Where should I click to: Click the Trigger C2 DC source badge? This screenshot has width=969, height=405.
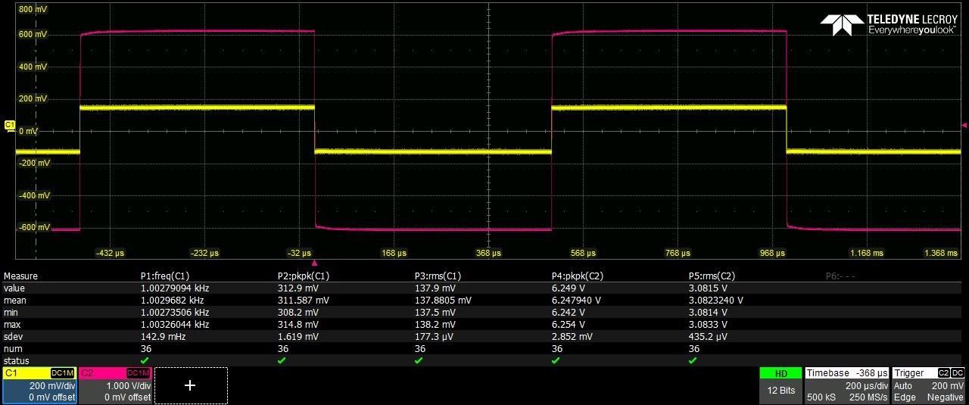951,373
